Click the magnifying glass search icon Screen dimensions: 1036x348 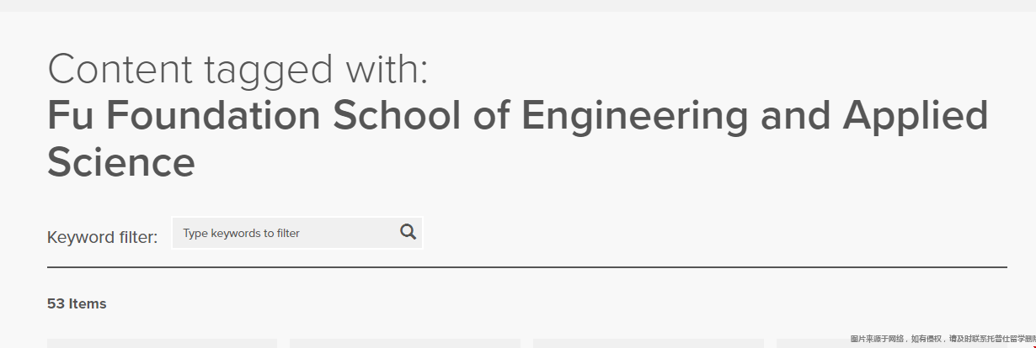[409, 233]
